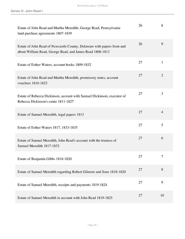Select the receipts and payments 1819-1824 entry
Image resolution: width=185 pixels, height=239 pixels.
(x=62, y=185)
